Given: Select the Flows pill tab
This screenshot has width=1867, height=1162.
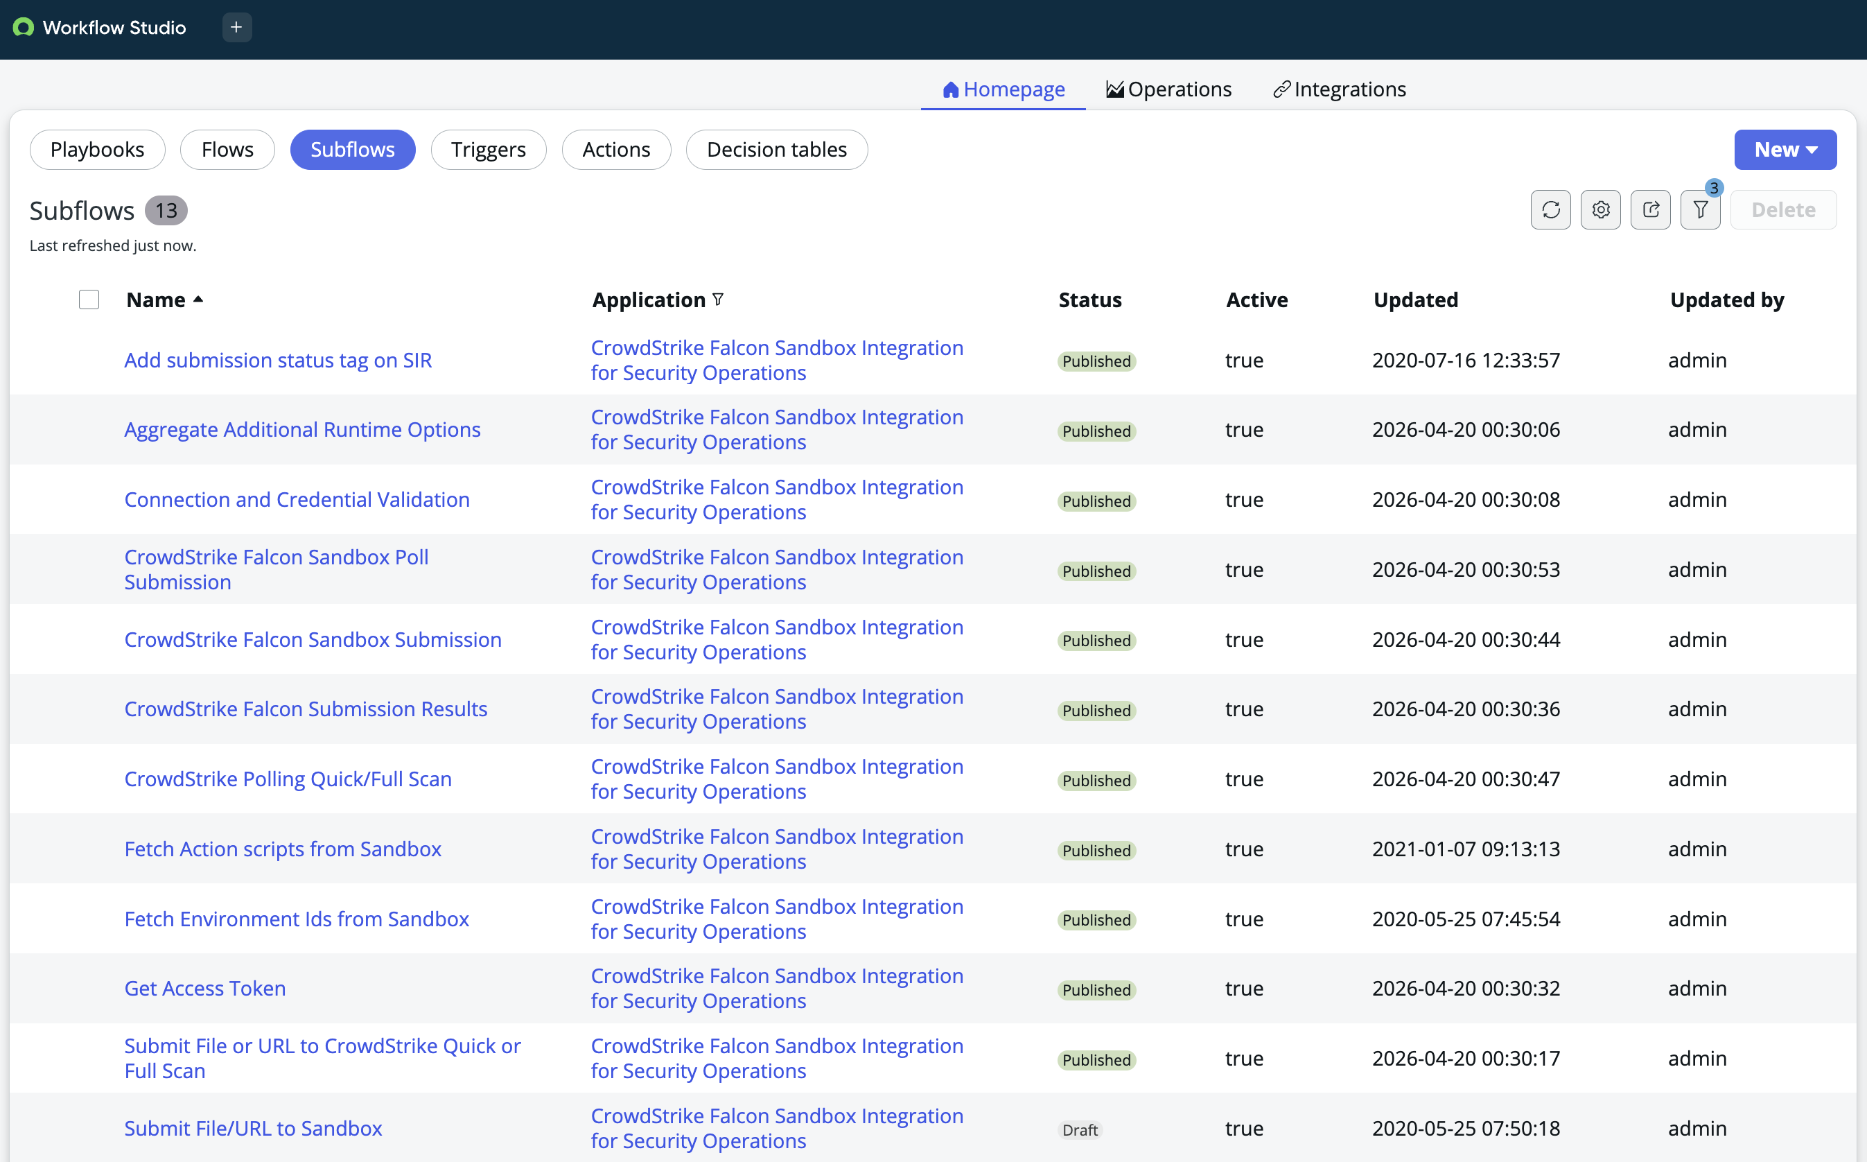Looking at the screenshot, I should point(227,149).
